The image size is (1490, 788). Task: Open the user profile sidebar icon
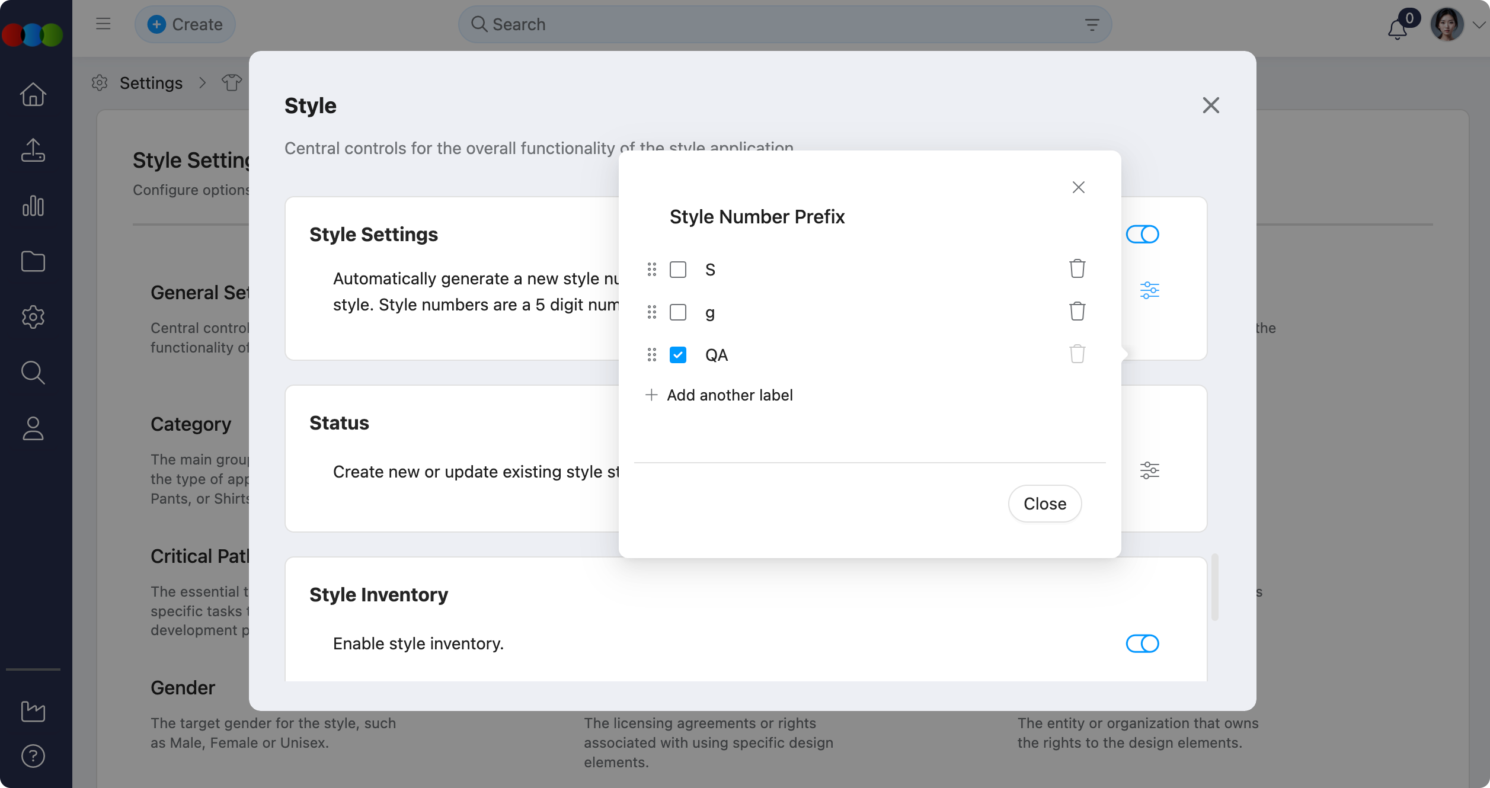click(x=33, y=428)
